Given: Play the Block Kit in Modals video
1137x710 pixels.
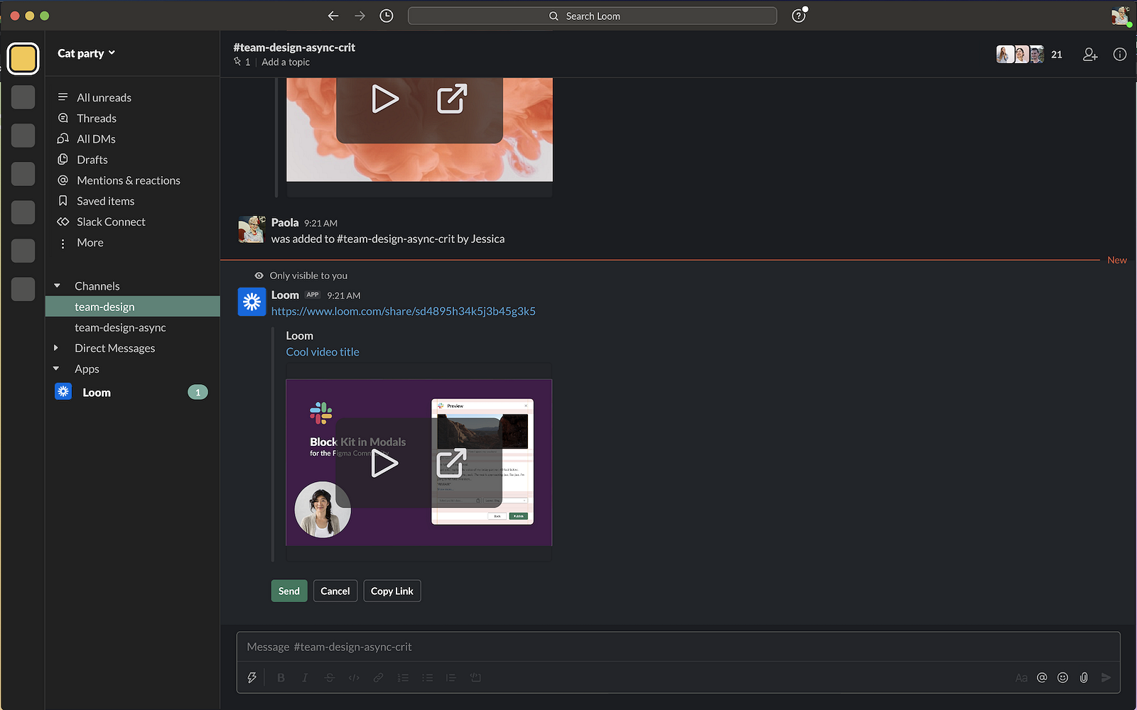Looking at the screenshot, I should (384, 464).
